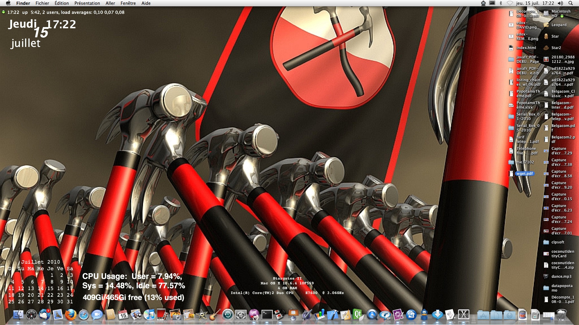Screen dimensions: 579x325
Task: Open the Aide menu
Action: tap(146, 3)
